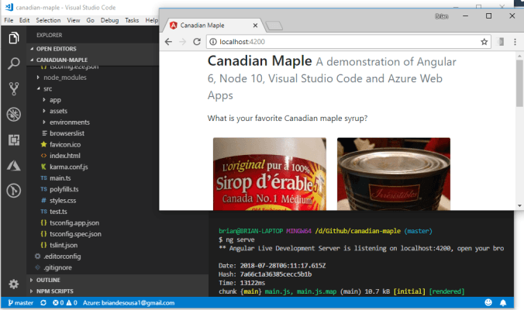Close the Canadian Maple browser tab
This screenshot has height=310, width=524.
point(255,26)
